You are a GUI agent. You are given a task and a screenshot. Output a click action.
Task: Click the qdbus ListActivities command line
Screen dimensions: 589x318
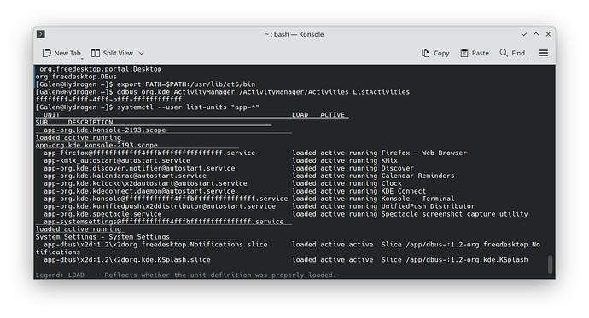click(x=223, y=92)
